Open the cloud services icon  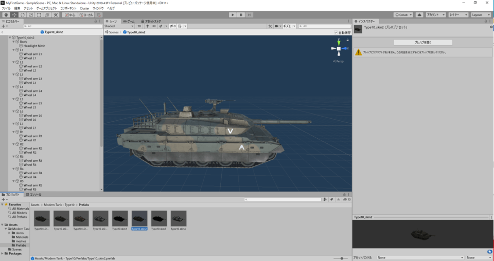[x=419, y=15]
